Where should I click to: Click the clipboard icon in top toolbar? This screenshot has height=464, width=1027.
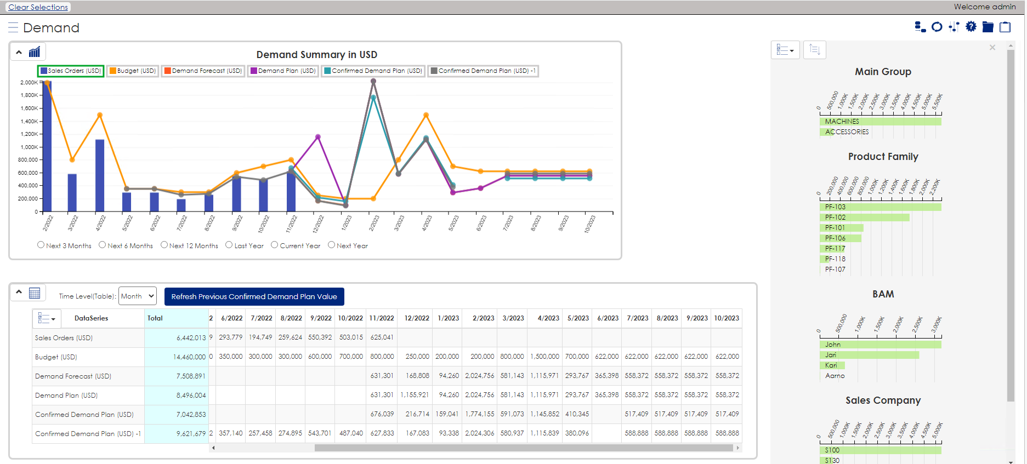tap(1005, 27)
